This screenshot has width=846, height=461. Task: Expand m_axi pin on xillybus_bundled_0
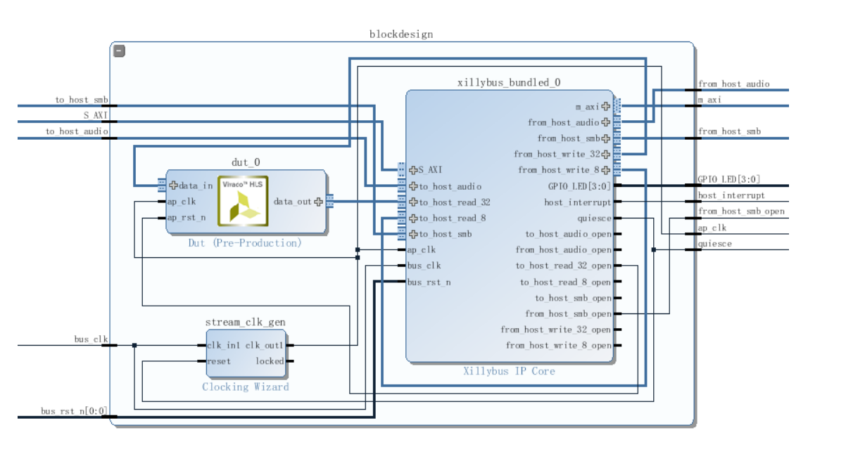point(605,107)
